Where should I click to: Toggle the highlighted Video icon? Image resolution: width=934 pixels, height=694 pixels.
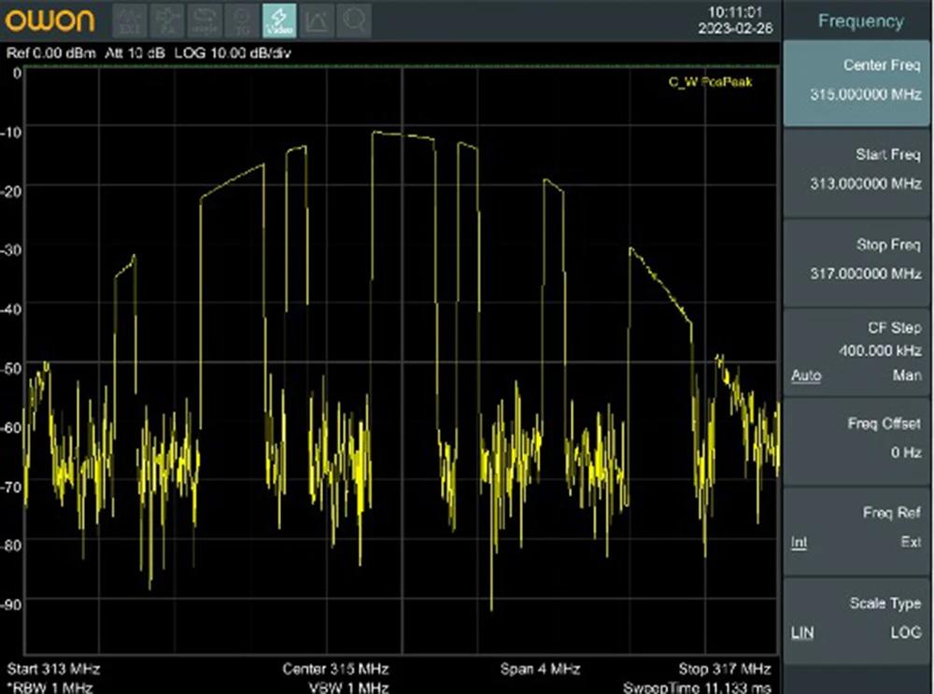pyautogui.click(x=278, y=20)
